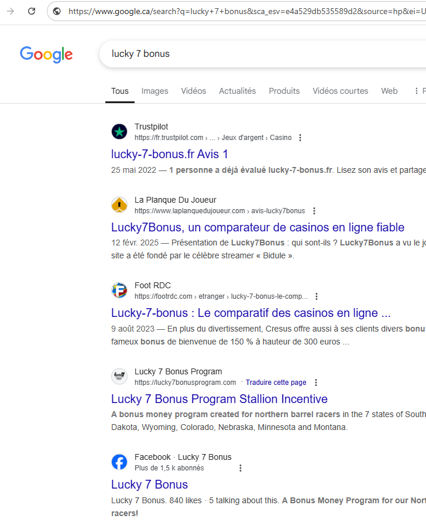Open more options for laplanquedujoueur result
Image resolution: width=426 pixels, height=529 pixels.
pos(314,211)
